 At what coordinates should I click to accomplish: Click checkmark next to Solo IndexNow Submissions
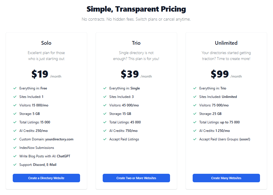15,148
